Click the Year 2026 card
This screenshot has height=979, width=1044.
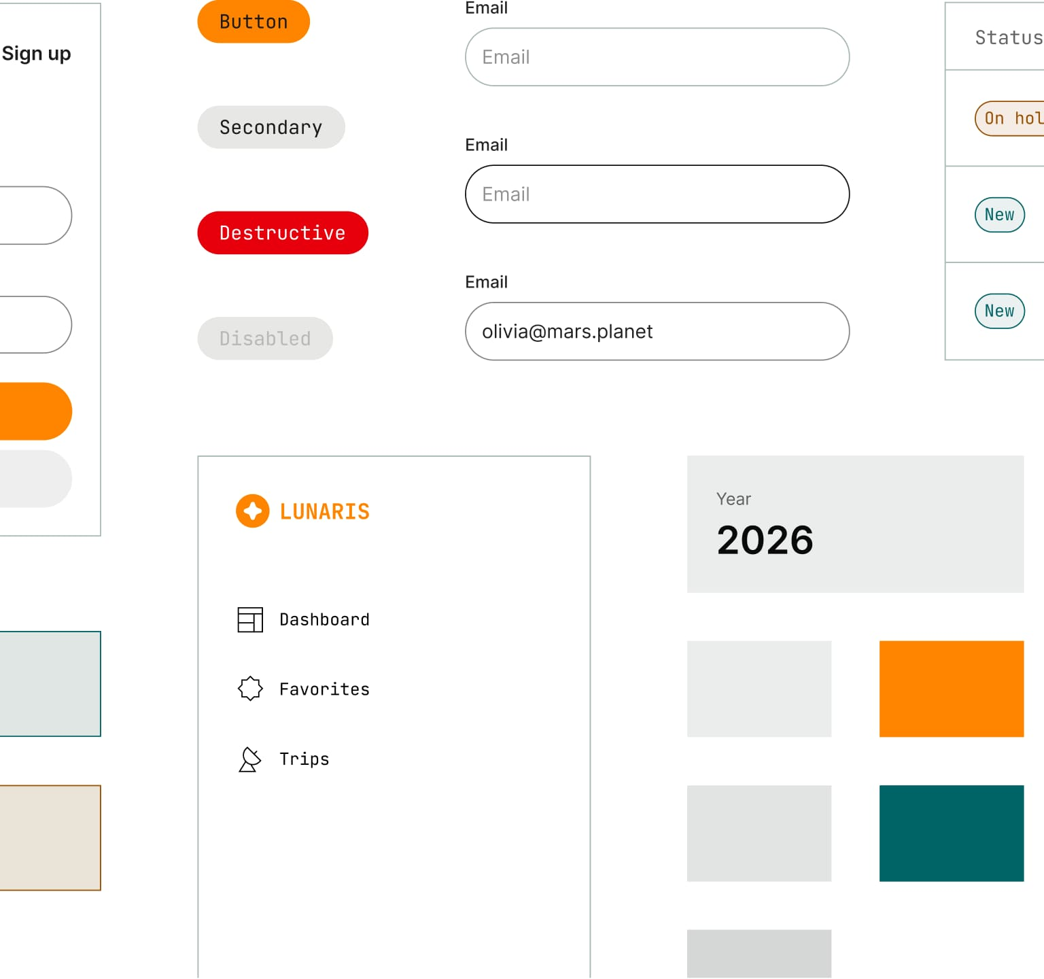854,524
